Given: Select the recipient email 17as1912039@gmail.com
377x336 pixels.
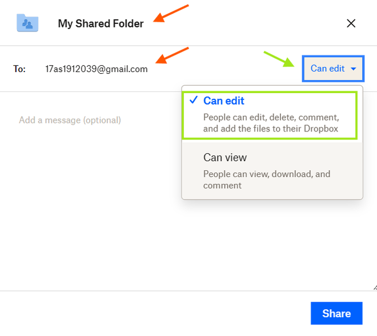Looking at the screenshot, I should click(x=97, y=69).
